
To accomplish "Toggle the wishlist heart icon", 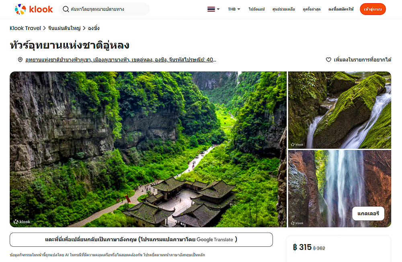I will coord(328,60).
